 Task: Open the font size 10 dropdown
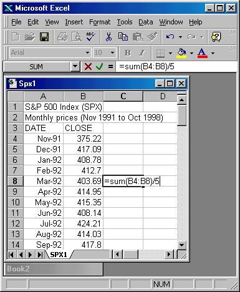point(112,53)
